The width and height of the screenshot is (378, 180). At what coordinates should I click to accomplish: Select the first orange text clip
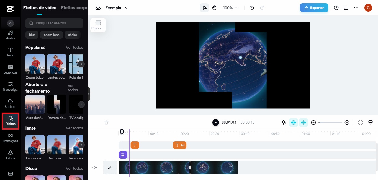pos(135,145)
